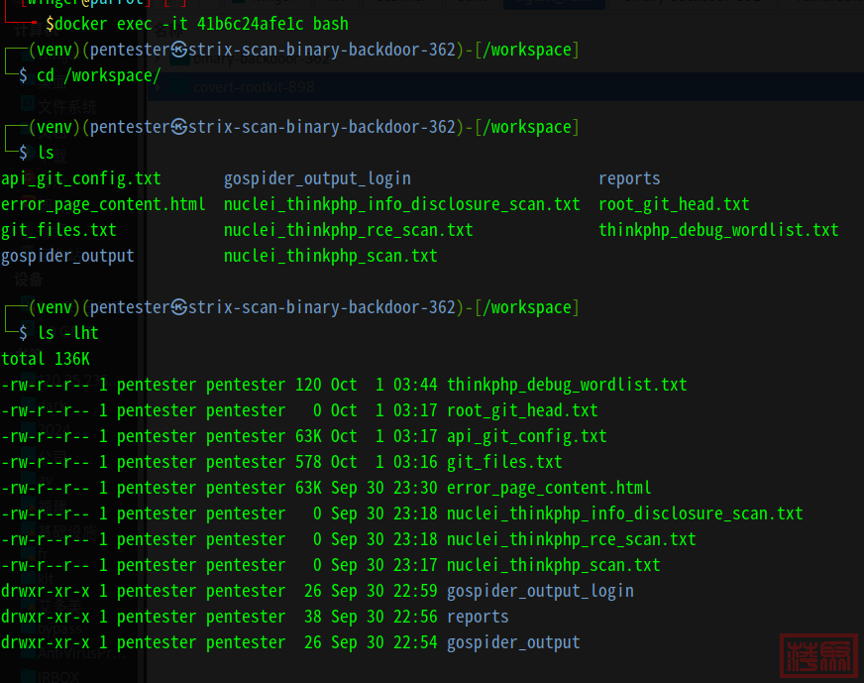Click the red seal watermark stamp

(818, 655)
